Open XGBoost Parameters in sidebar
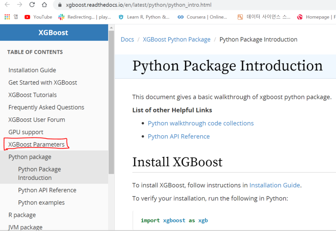Viewport: 336px width, 231px height. (37, 144)
